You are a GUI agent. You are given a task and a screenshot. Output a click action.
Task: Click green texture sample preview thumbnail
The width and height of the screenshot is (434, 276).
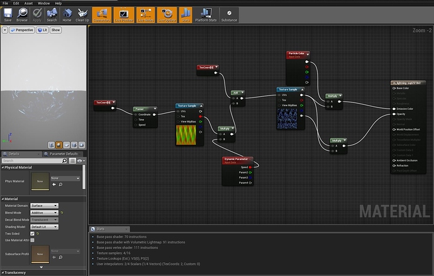186,135
